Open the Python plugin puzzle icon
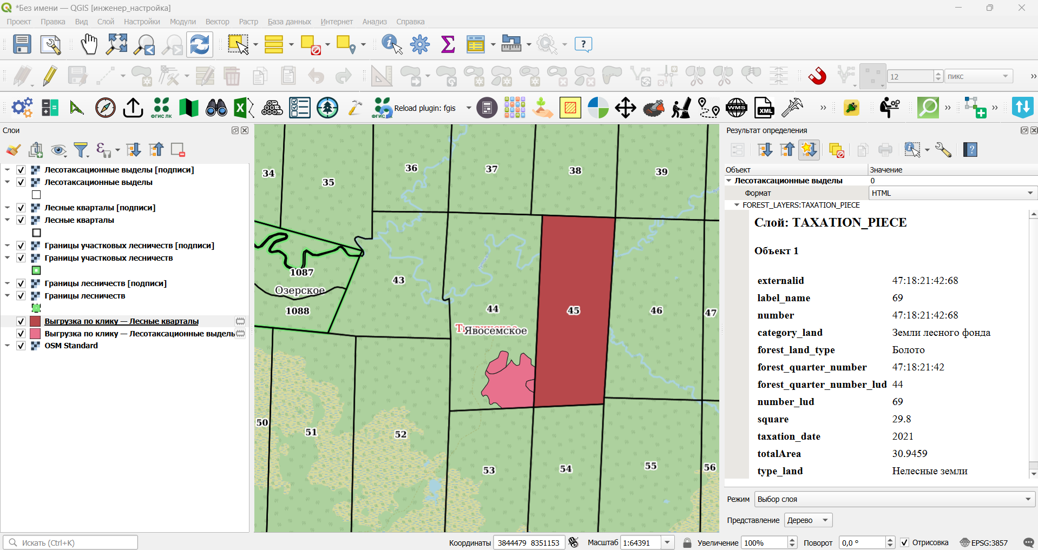1038x550 pixels. point(851,108)
